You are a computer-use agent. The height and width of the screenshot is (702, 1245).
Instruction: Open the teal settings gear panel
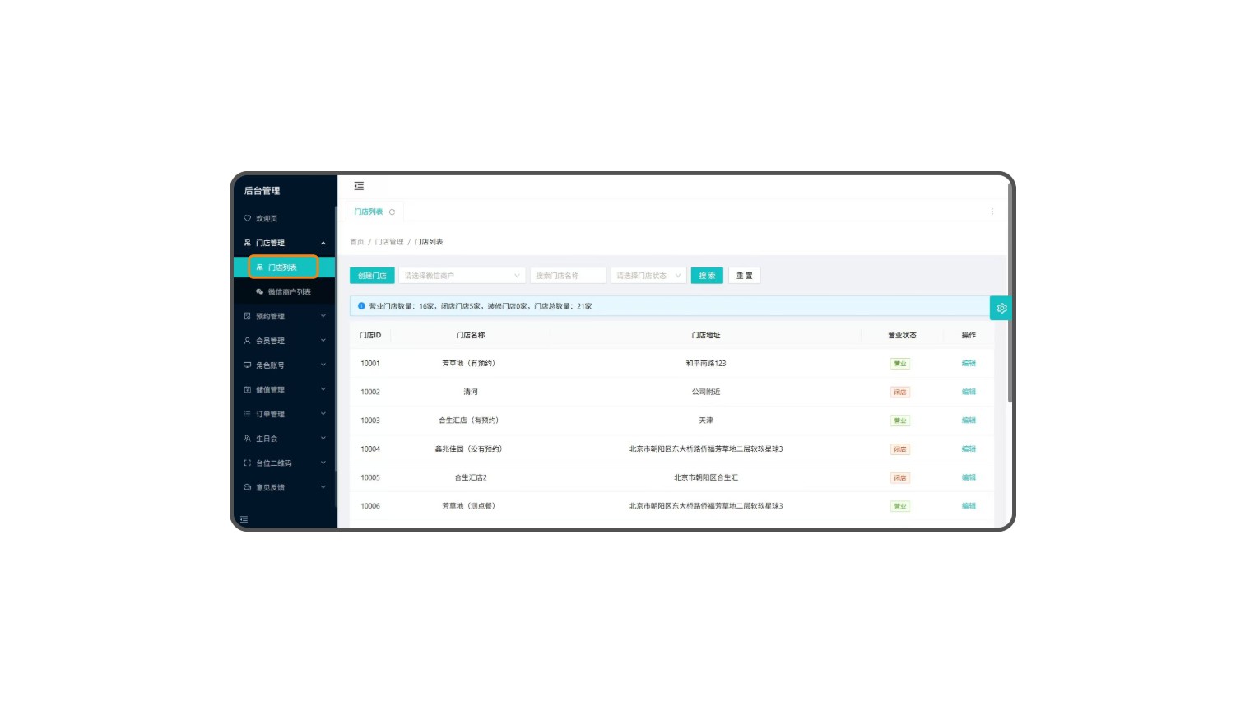[x=1001, y=308]
